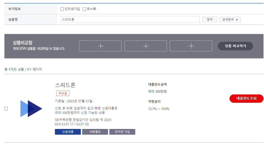Open the 스피드론 product title
The image size is (264, 144).
(65, 85)
